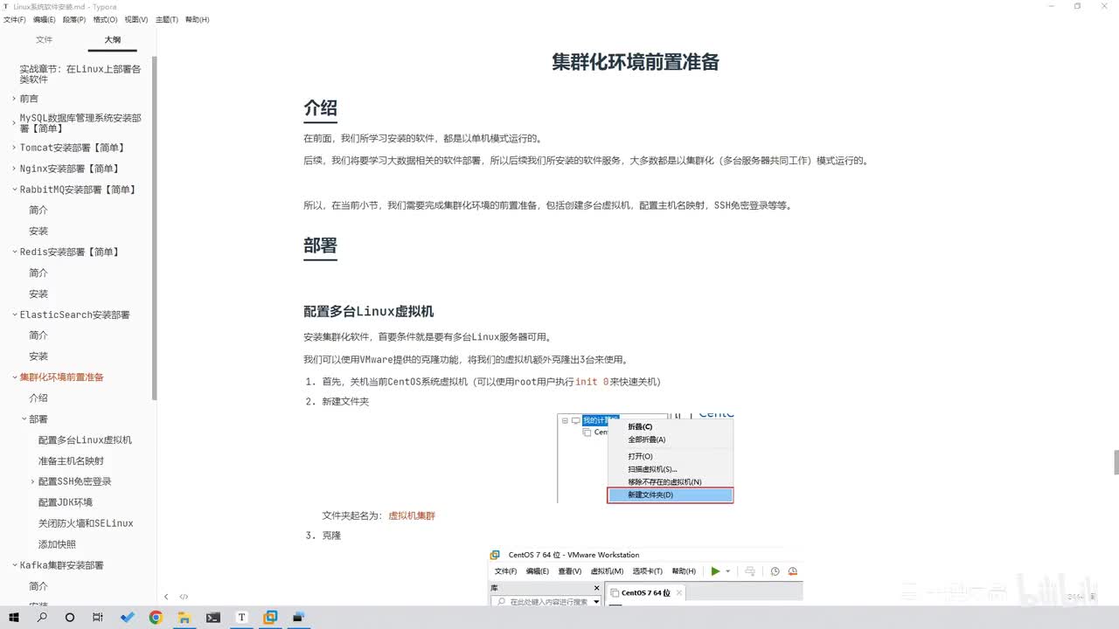Expand the Tomcat安装部署 outline chevron

(x=14, y=148)
